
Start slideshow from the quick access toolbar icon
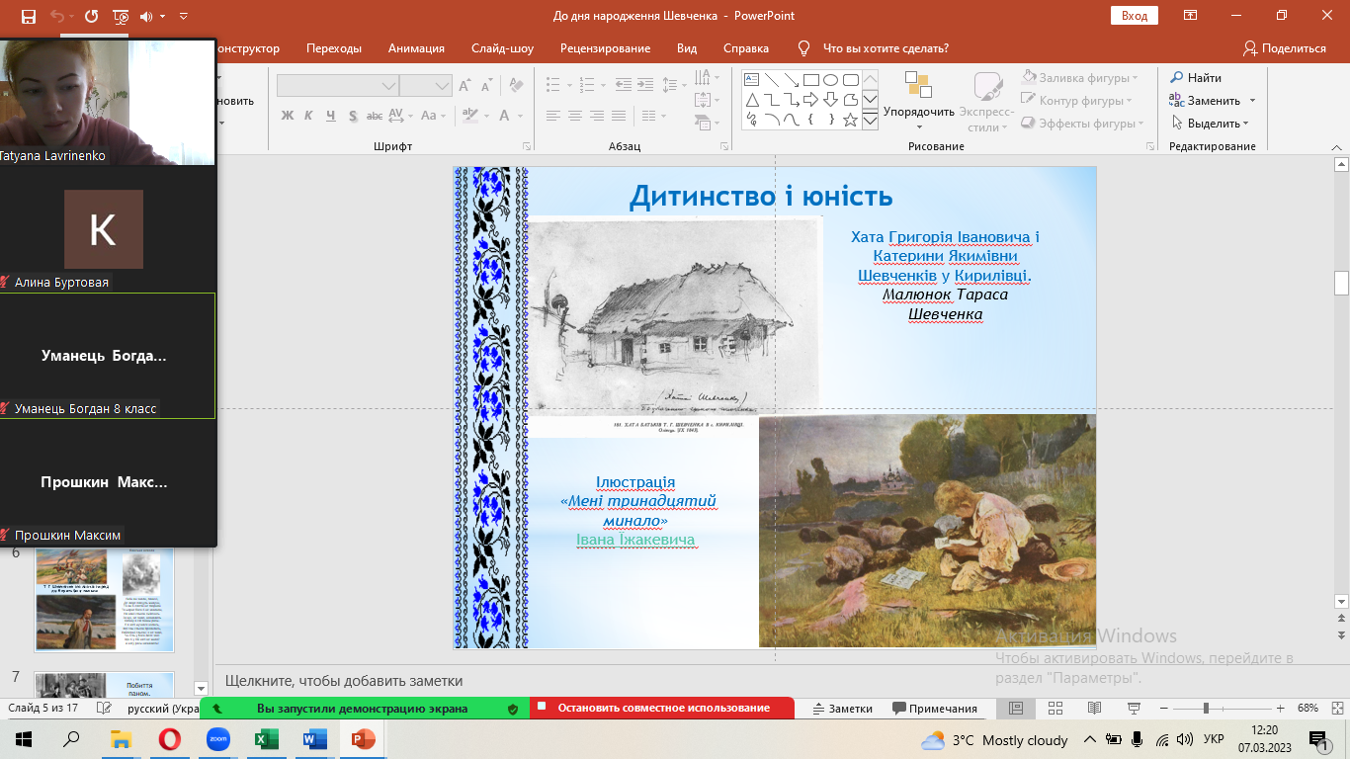pos(121,16)
